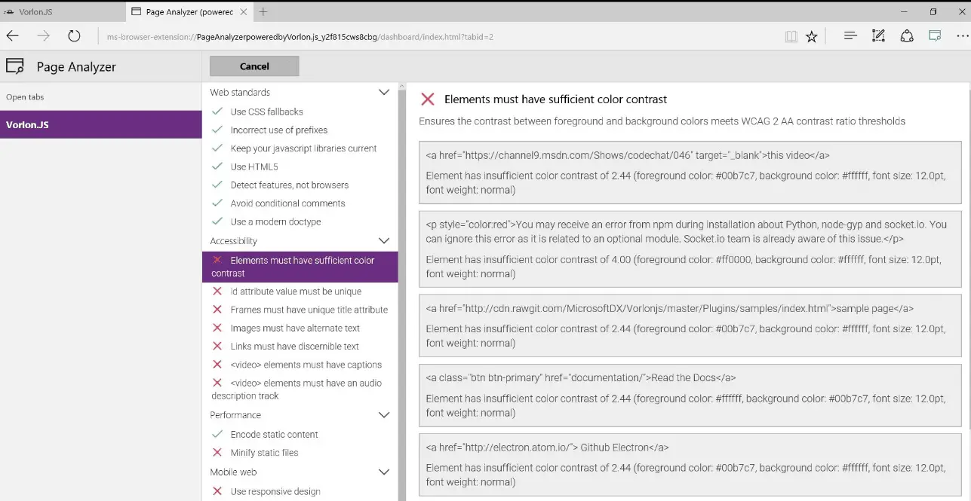Click checkmark icon beside Use CSS fallbacks

tap(217, 112)
